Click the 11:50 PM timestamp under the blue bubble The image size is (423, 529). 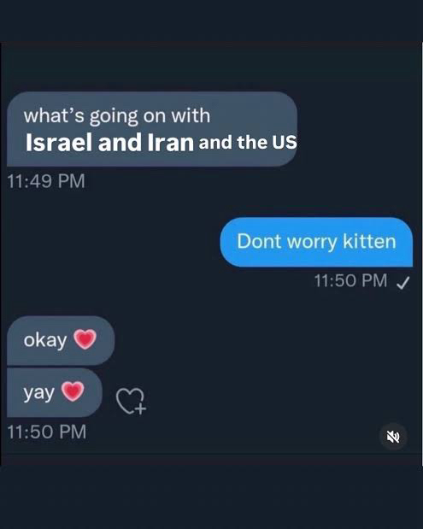(x=351, y=280)
